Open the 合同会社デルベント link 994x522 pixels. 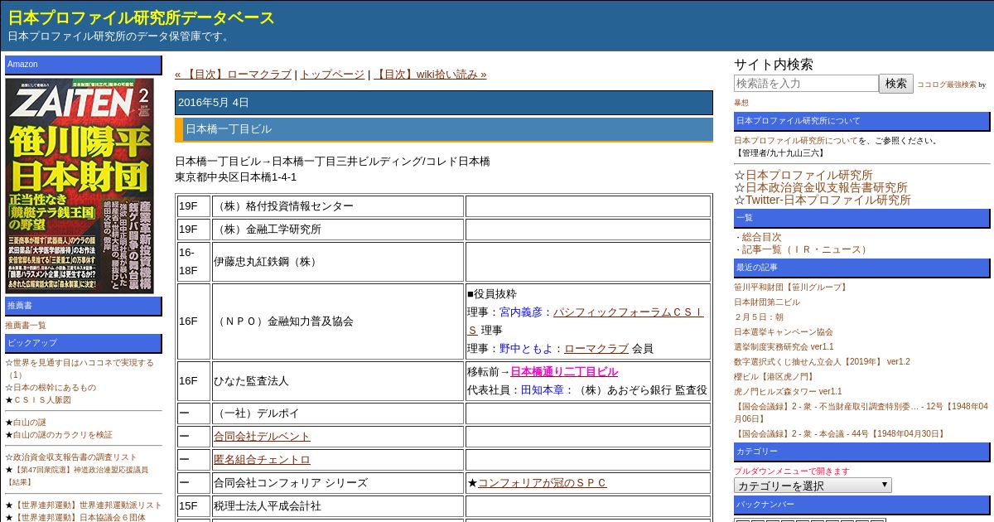262,437
